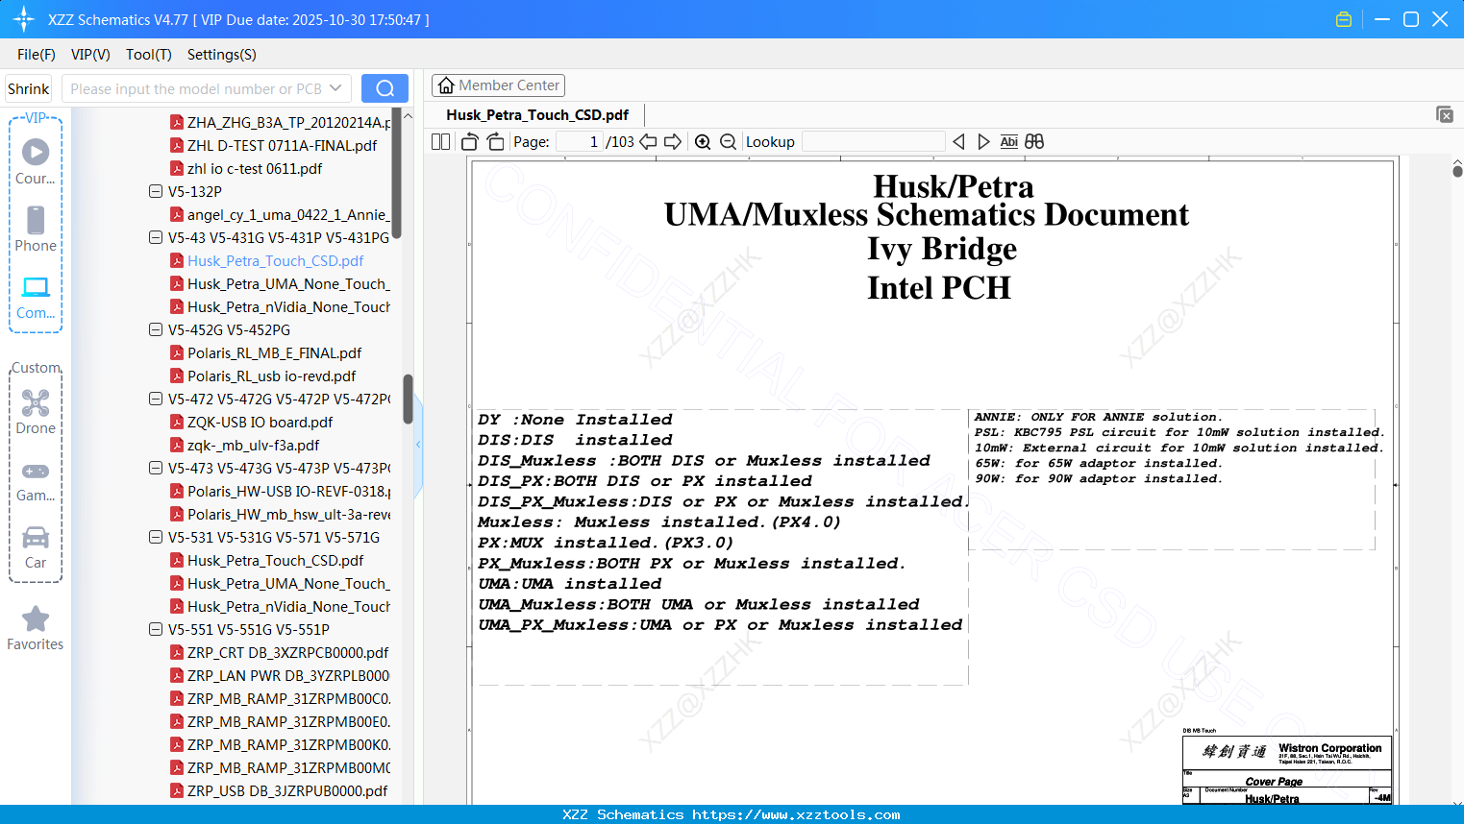Image resolution: width=1464 pixels, height=824 pixels.
Task: Click the binoculars search icon
Action: (x=1034, y=142)
